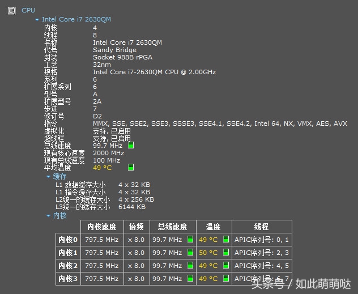Click the Sandy Bridge code name value

point(114,50)
